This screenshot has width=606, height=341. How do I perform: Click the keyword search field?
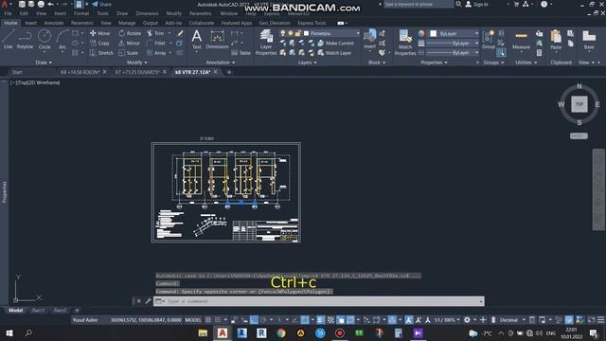tap(418, 4)
